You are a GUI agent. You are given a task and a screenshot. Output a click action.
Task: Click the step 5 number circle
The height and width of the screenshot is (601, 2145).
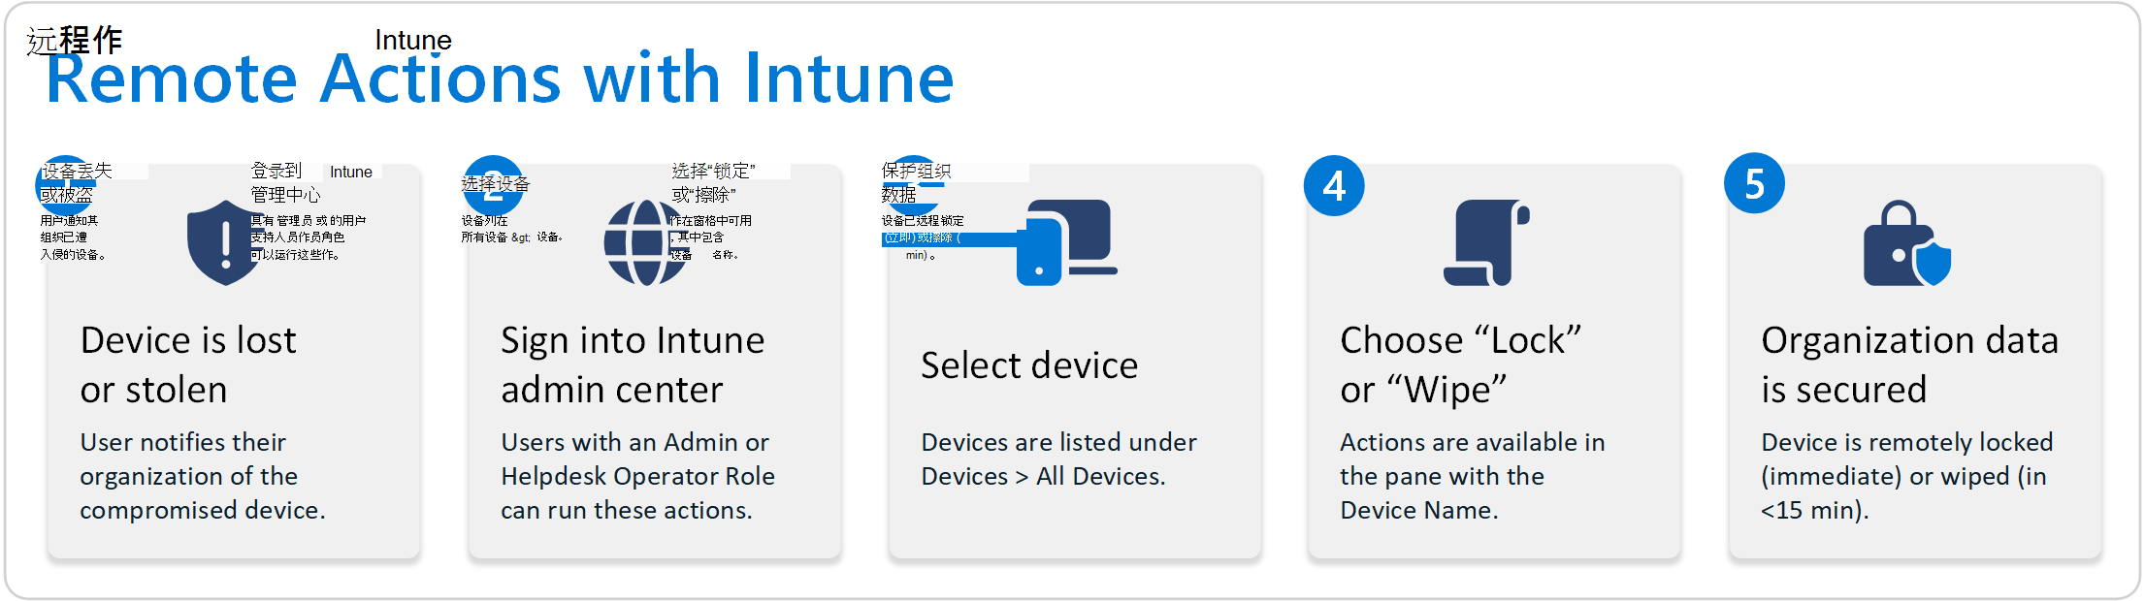1754,183
